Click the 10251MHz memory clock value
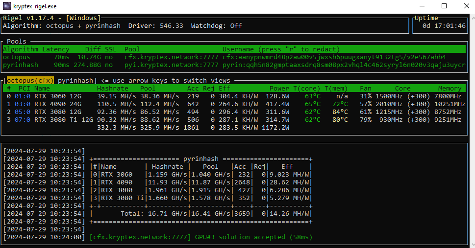475x248 pixels. (x=450, y=104)
